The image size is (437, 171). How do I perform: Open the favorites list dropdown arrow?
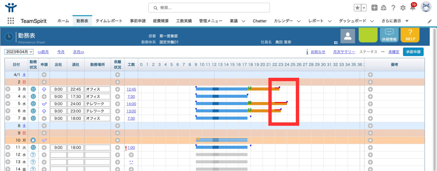pos(364,8)
